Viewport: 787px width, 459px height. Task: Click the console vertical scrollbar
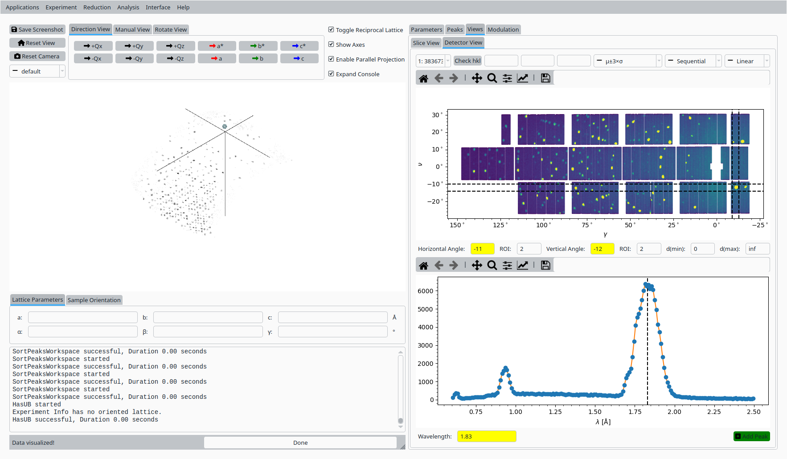pos(401,388)
